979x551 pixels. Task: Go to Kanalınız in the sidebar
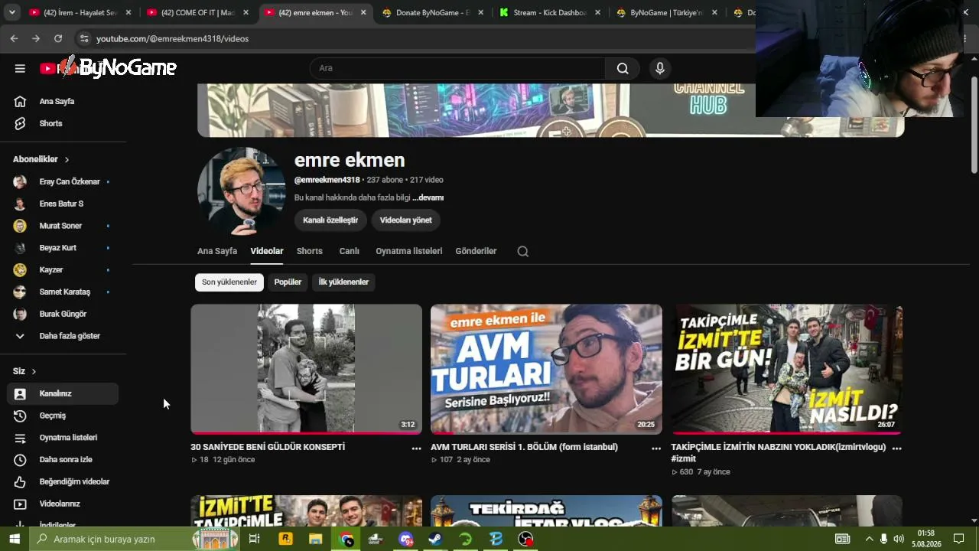pos(63,393)
